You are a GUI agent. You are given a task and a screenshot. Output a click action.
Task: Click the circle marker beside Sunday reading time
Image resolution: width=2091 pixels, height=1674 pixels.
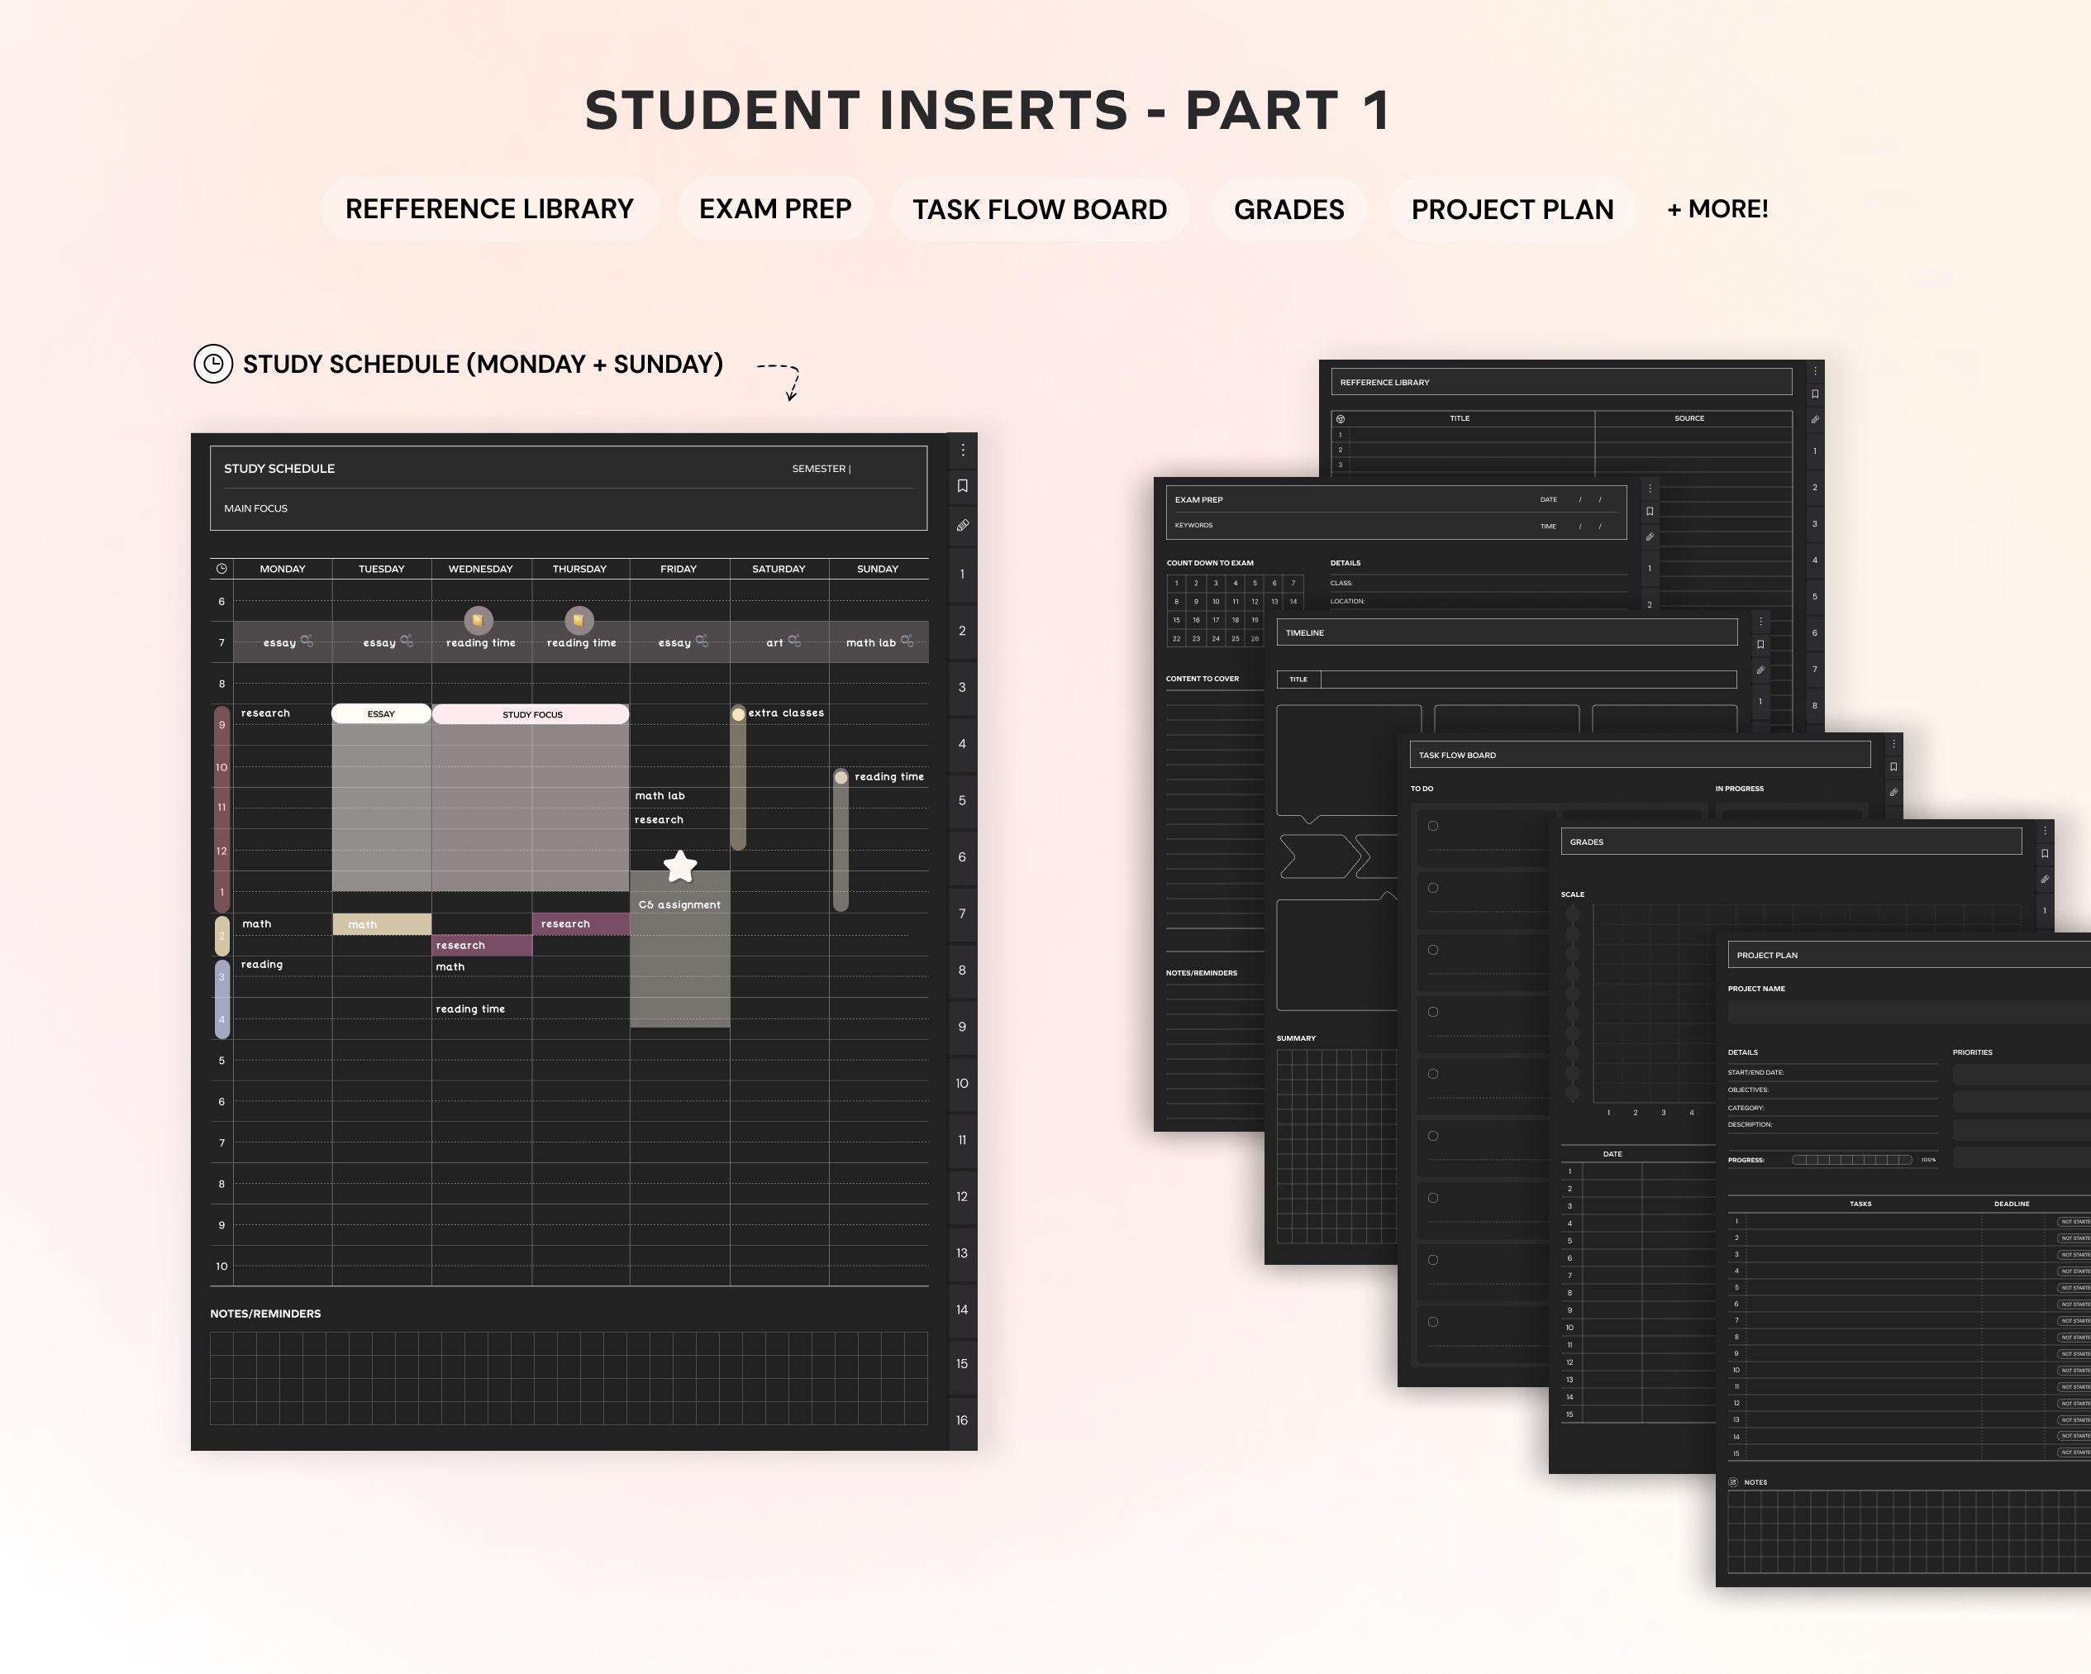[841, 777]
